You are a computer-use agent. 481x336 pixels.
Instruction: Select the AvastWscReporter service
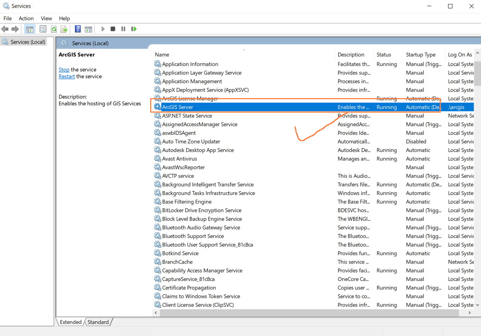point(183,167)
